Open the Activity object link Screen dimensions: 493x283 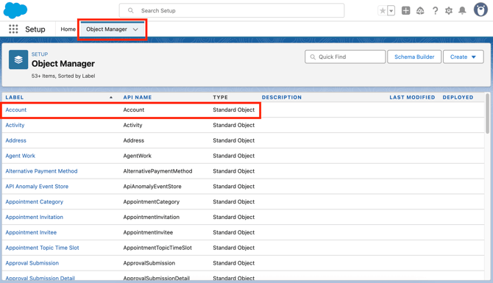tap(15, 125)
